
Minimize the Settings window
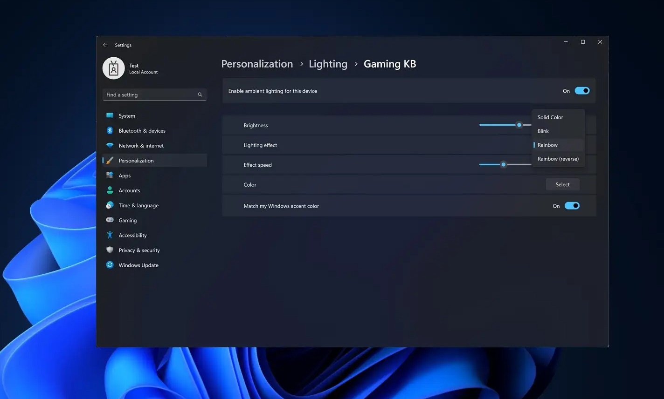566,42
